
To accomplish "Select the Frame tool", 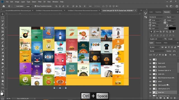I will (3, 32).
